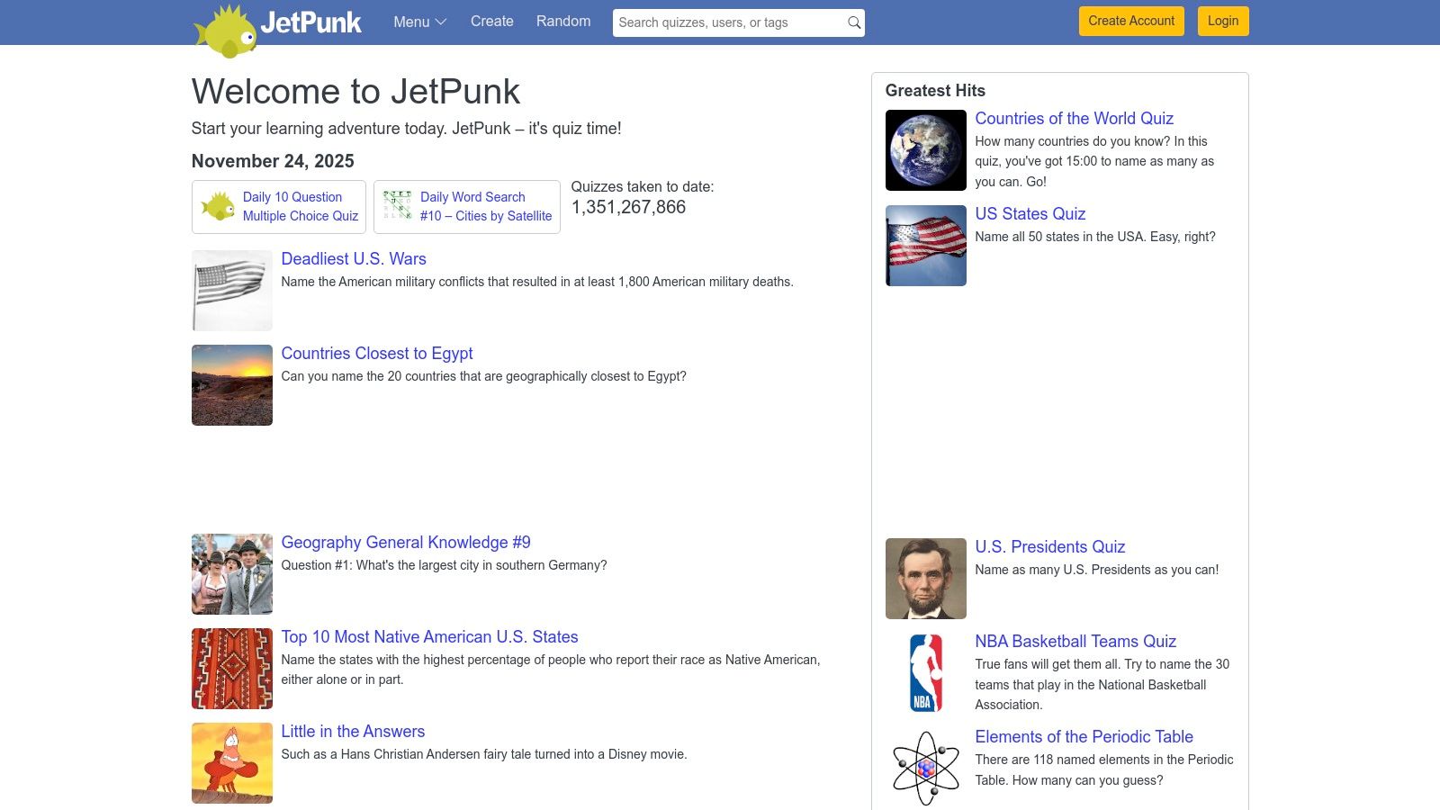Open the Countries Closest to Egypt quiz
Viewport: 1440px width, 810px height.
[376, 353]
